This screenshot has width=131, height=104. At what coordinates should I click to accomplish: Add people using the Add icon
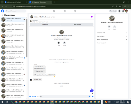(59, 43)
